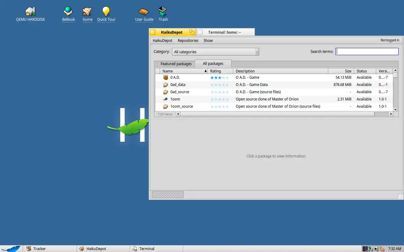Click 'O A.D. - Game (source files)' description
Screen dimensions: 404x252
258,92
